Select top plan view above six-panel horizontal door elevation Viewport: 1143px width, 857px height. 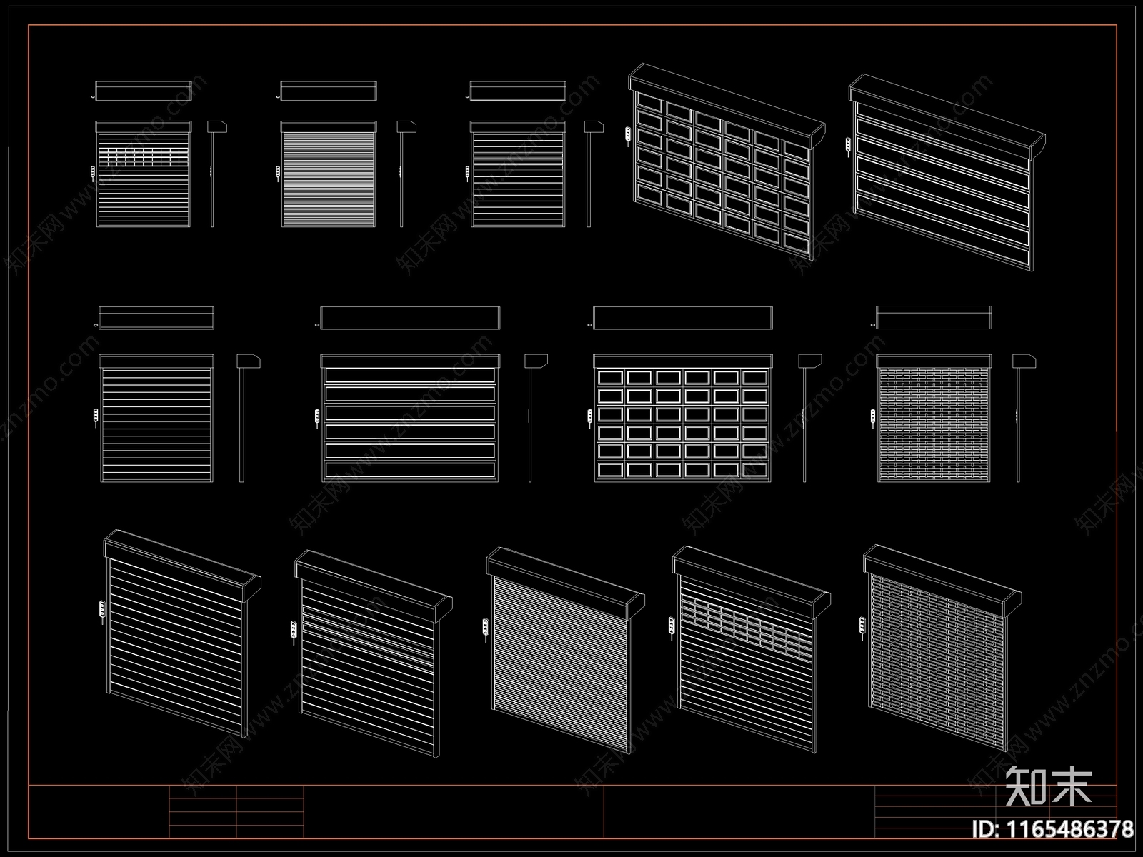coord(409,318)
